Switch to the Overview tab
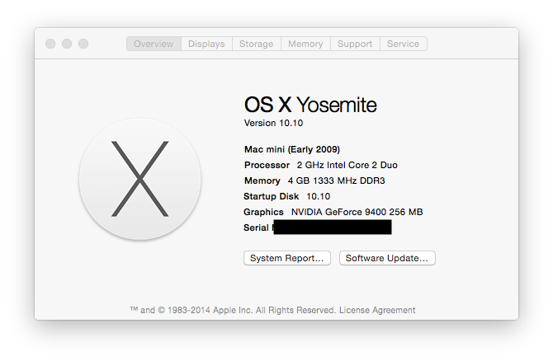The image size is (553, 361). (x=154, y=44)
